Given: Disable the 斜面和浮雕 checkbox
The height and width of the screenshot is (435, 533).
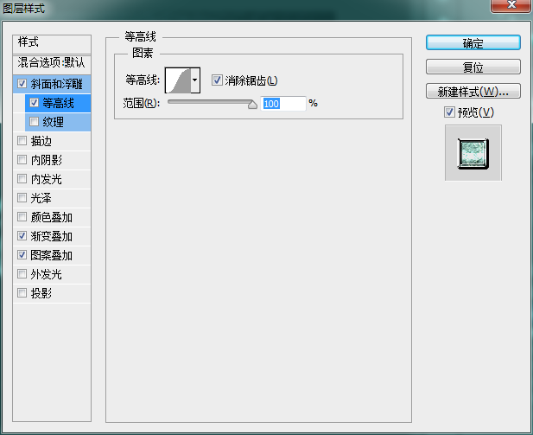Looking at the screenshot, I should [x=22, y=84].
